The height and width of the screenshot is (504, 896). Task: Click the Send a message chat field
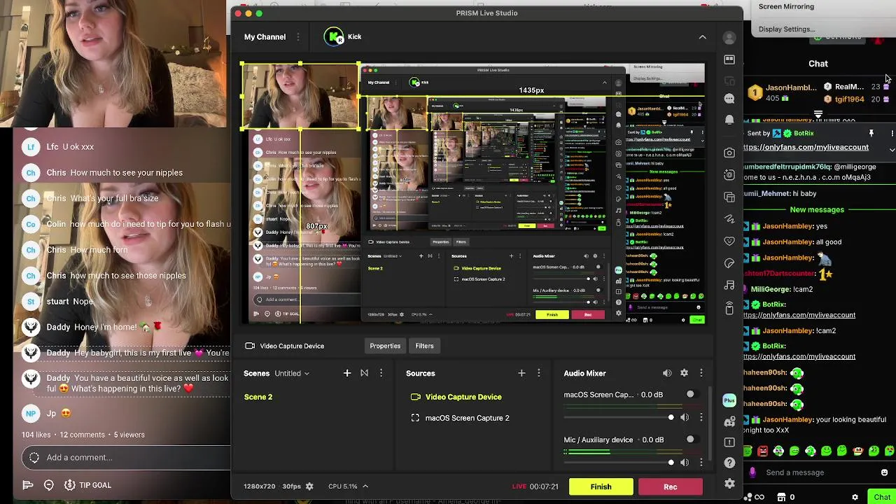point(819,472)
